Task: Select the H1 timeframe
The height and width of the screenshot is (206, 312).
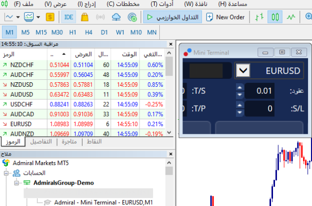Action: [x=72, y=32]
